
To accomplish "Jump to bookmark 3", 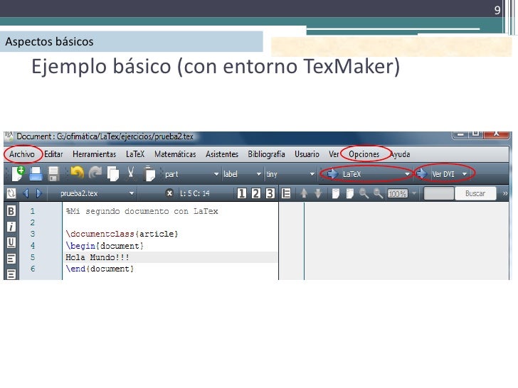I will pyautogui.click(x=270, y=193).
